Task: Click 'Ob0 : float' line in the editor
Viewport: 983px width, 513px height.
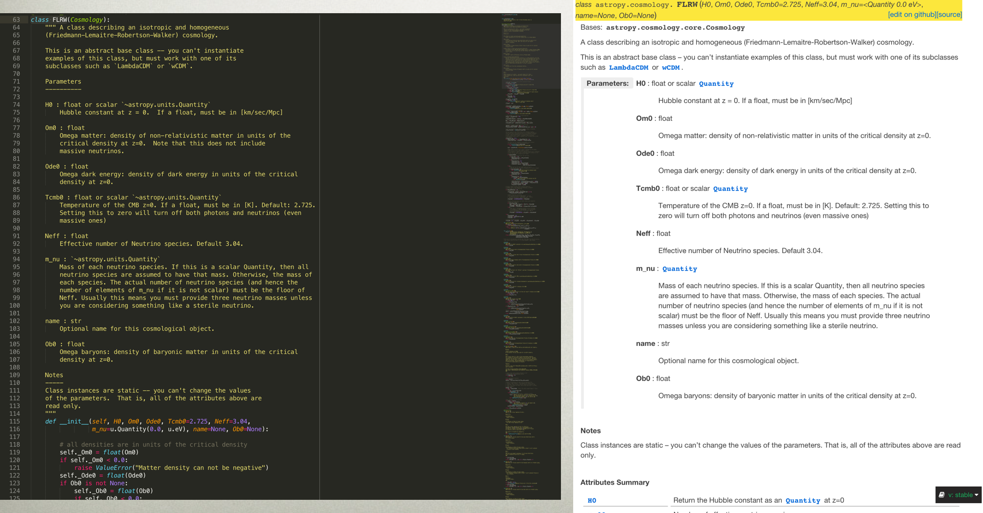Action: click(x=65, y=344)
